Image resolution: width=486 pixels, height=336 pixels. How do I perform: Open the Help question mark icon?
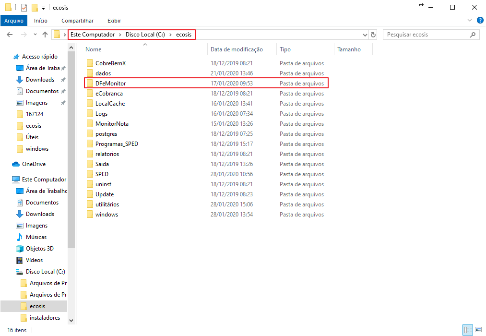pos(479,21)
